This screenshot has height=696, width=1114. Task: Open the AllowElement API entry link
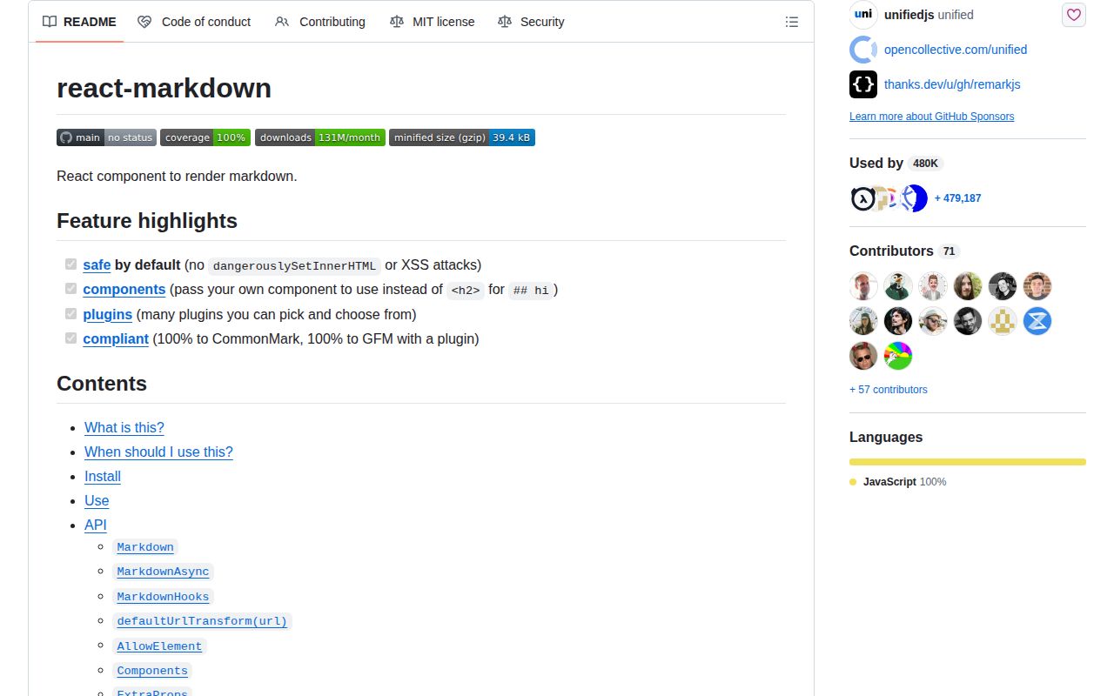click(x=159, y=646)
